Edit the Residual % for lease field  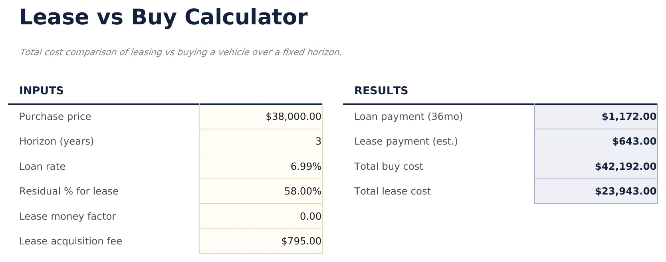click(261, 191)
